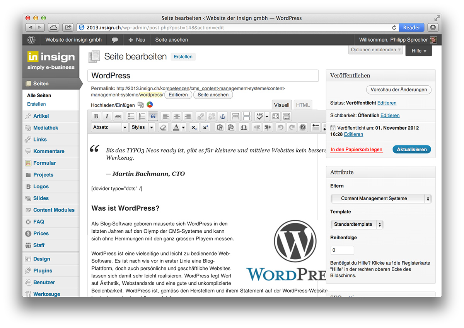Open the WordPress logo menu in admin bar
This screenshot has width=464, height=328.
(32, 40)
